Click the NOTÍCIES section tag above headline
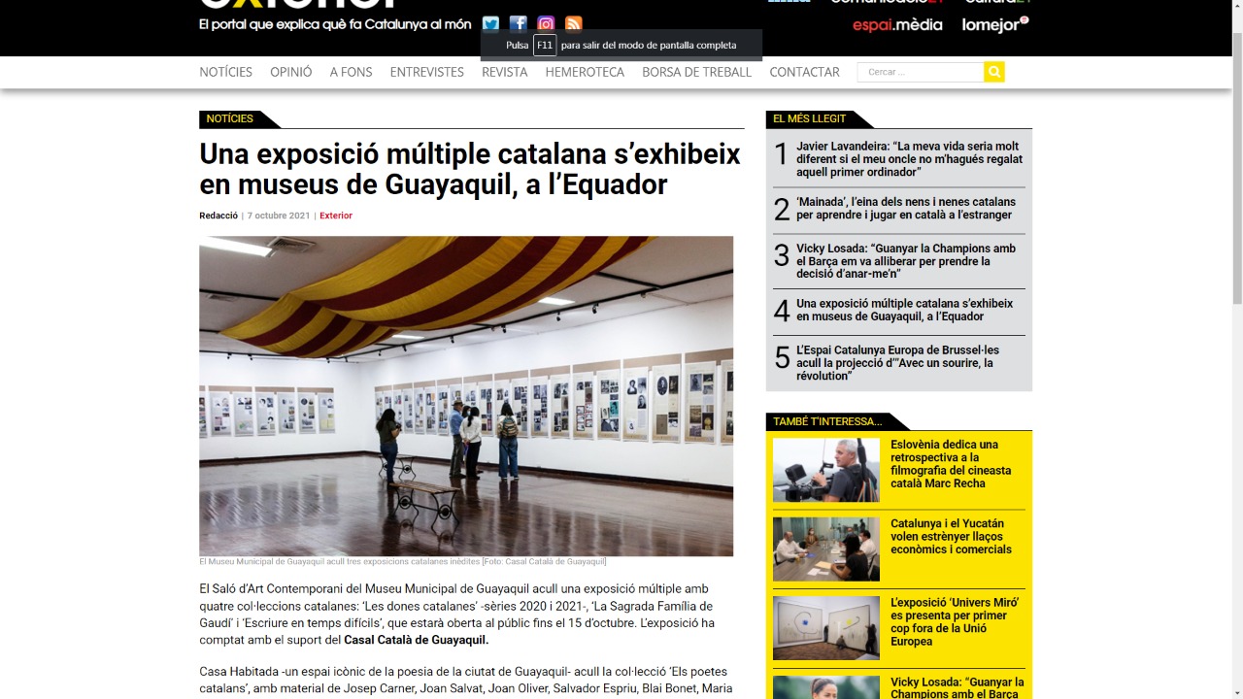 (x=230, y=118)
